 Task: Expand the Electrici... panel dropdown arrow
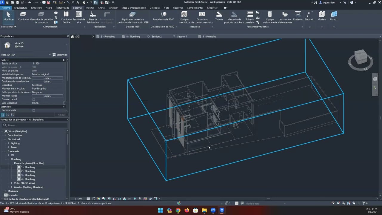pyautogui.click(x=309, y=27)
